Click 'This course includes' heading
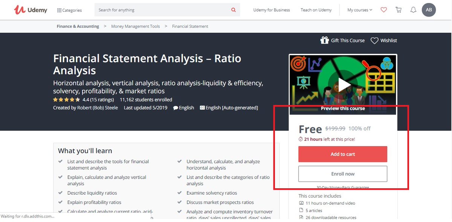Screen dimensions: 452x222 [x=320, y=196]
